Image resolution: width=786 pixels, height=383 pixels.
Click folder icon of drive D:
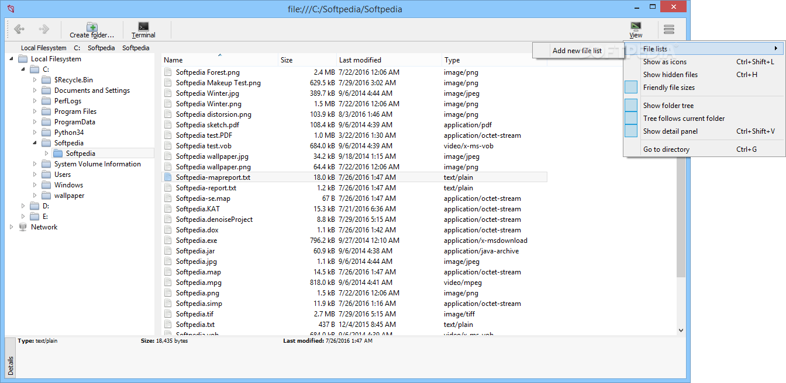click(x=35, y=206)
